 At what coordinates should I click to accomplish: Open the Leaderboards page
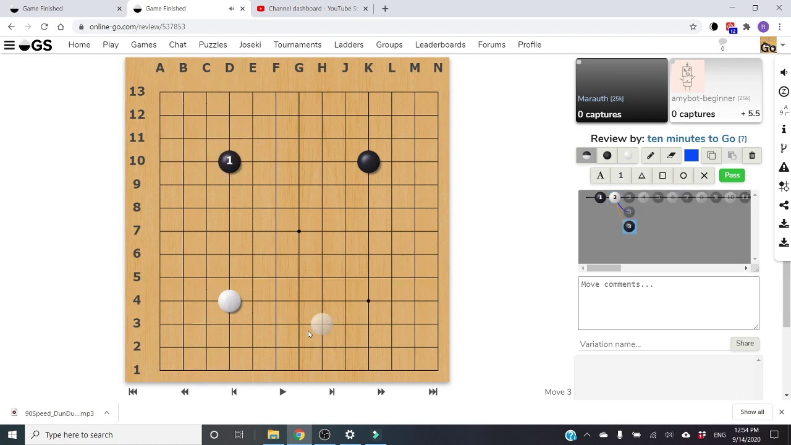click(x=440, y=44)
